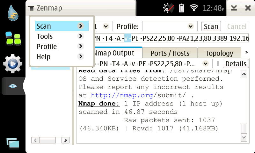The width and height of the screenshot is (255, 153).
Task: Open the scan command output dropdown
Action: point(205,63)
